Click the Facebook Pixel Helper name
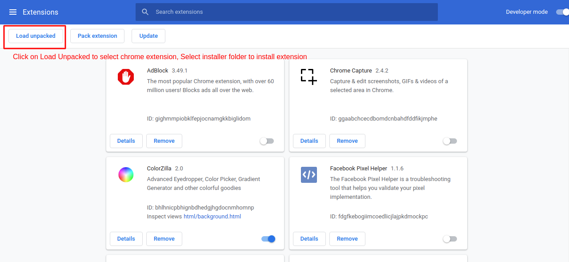The width and height of the screenshot is (569, 262). (x=359, y=169)
